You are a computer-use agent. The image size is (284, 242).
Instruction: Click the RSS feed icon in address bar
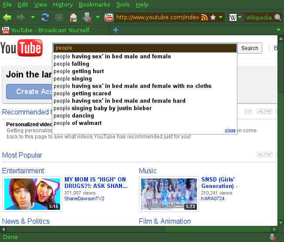(x=204, y=17)
